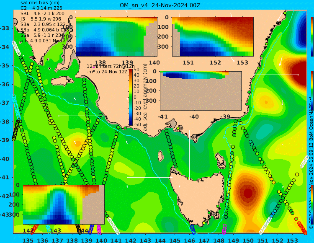Click the colorbar tick labeled 30
The width and height of the screenshot is (314, 243).
pyautogui.click(x=136, y=80)
